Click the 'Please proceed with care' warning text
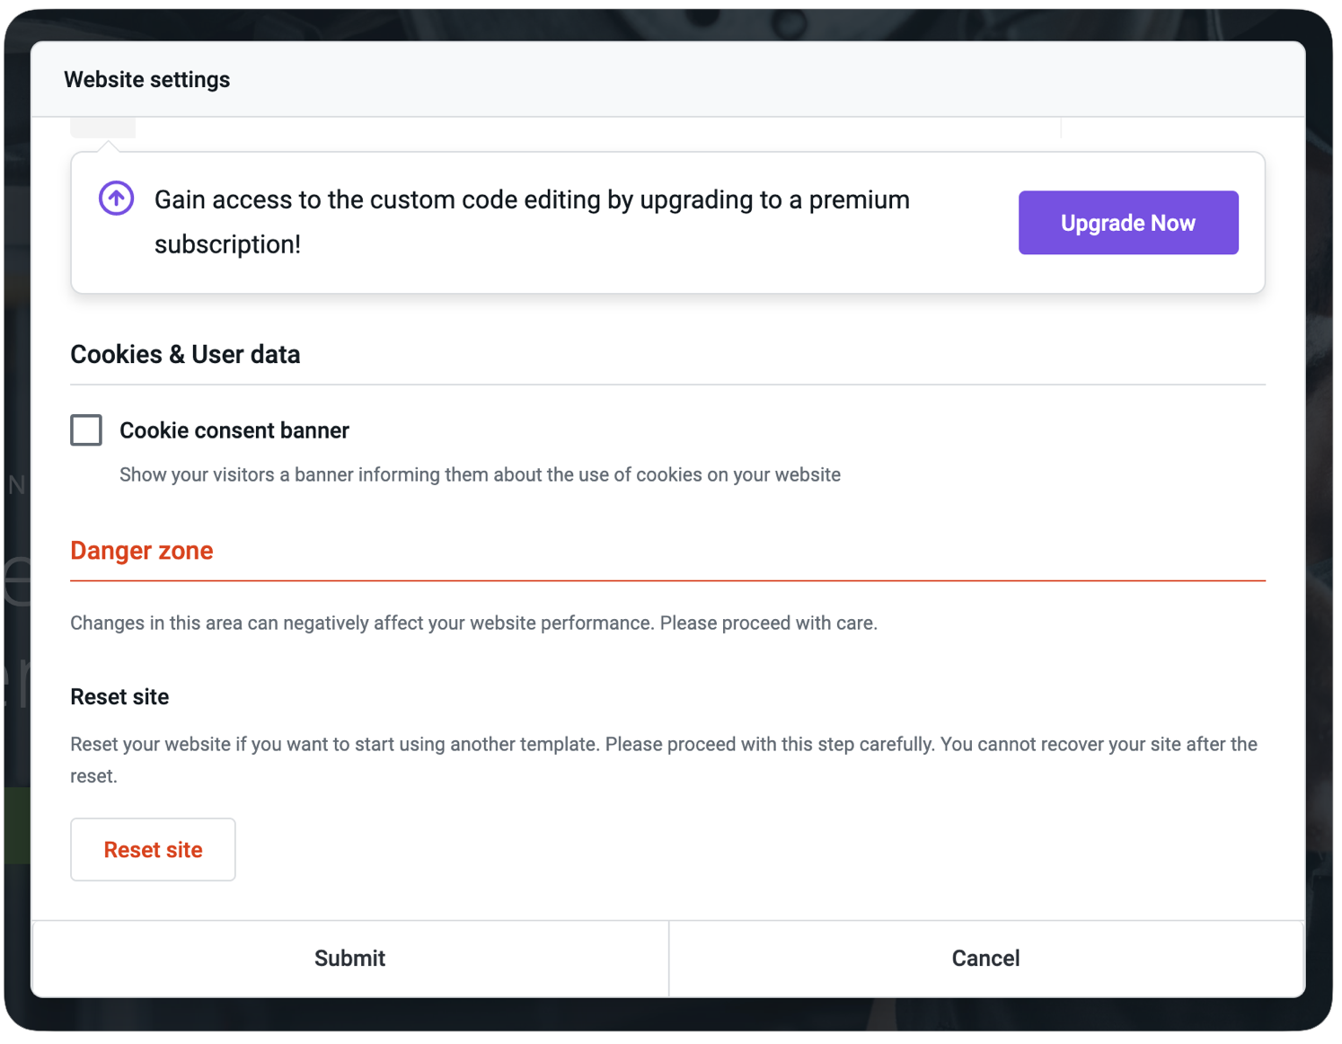Viewport: 1342px width, 1044px height. click(x=474, y=623)
